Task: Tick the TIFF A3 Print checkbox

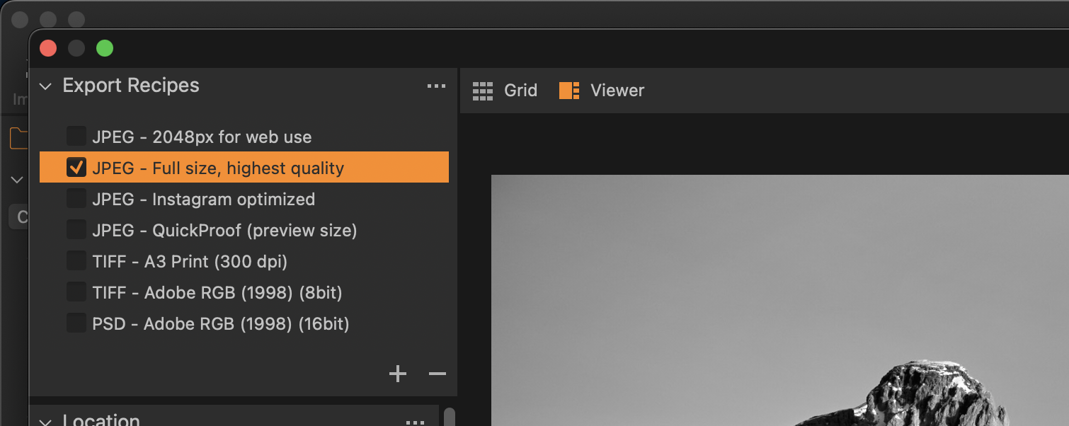Action: pyautogui.click(x=76, y=261)
